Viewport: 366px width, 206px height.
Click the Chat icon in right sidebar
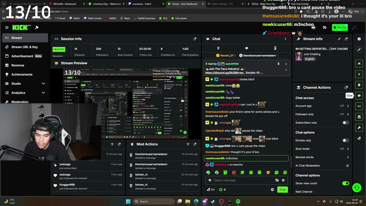[359, 96]
